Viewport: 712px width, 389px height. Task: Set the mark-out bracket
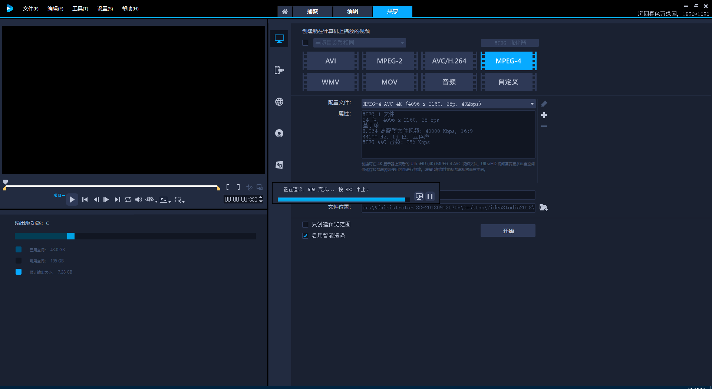[238, 187]
